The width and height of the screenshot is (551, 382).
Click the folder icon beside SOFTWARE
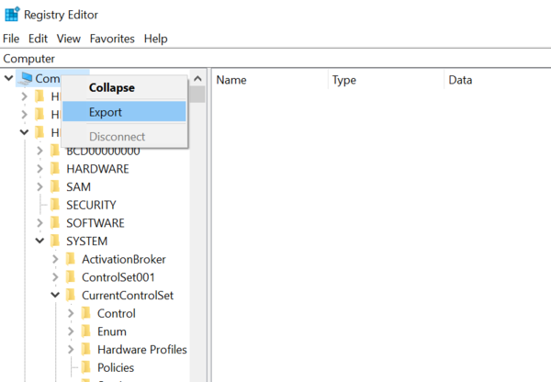point(55,223)
